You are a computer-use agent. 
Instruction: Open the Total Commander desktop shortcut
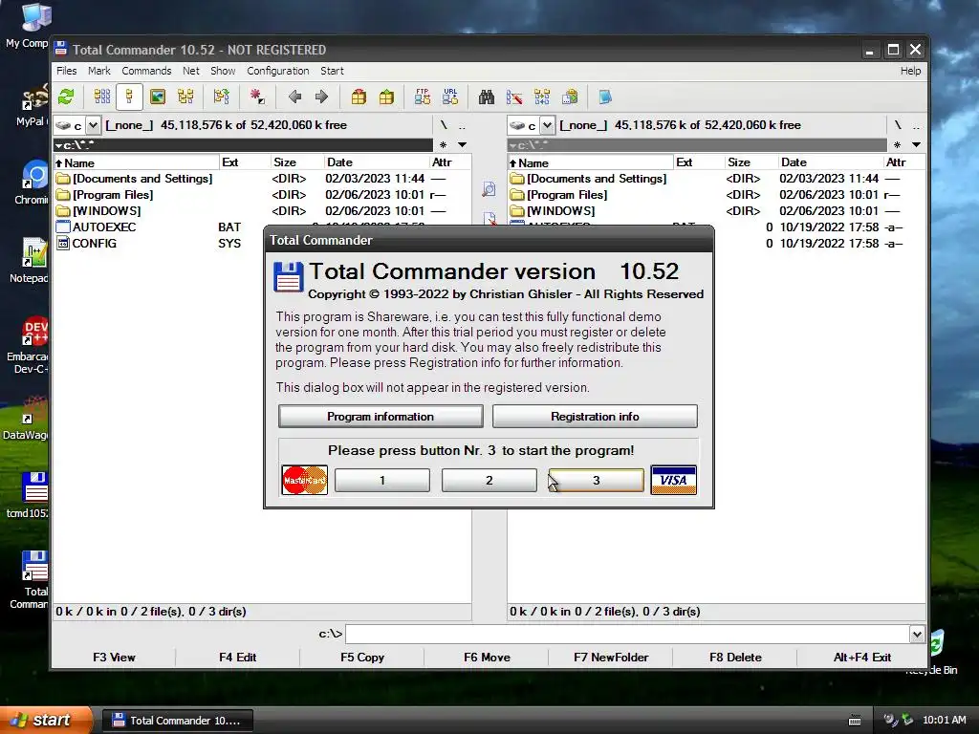tap(32, 579)
